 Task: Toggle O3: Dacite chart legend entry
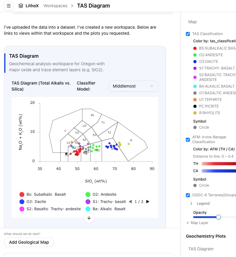coord(33,202)
